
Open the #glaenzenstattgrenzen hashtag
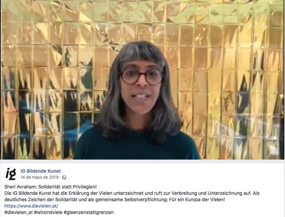point(89,212)
